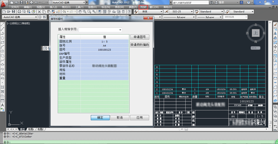Click the Plot printer icon in standard toolbar
This screenshot has width=278, height=144.
click(x=19, y=12)
